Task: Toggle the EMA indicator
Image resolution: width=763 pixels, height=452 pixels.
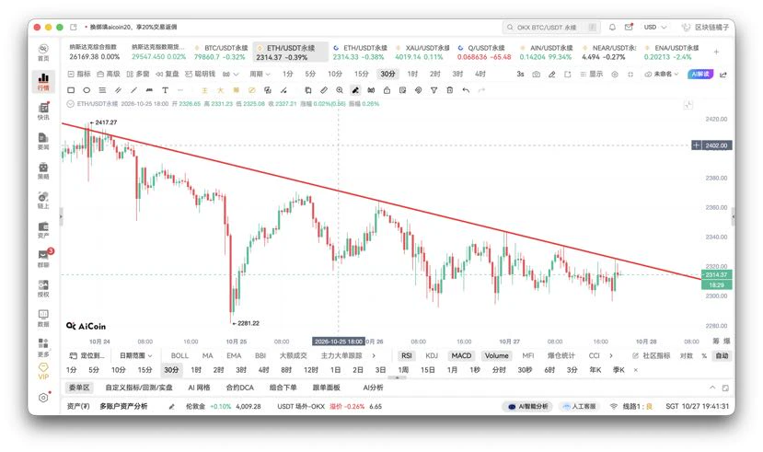Action: [x=234, y=355]
